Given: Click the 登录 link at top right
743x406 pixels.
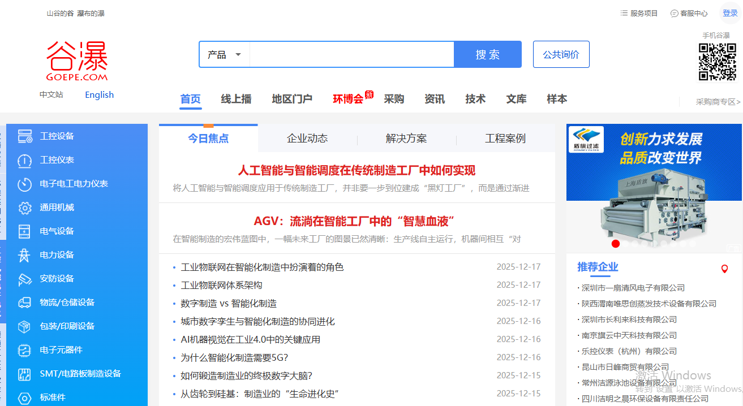Looking at the screenshot, I should [731, 12].
